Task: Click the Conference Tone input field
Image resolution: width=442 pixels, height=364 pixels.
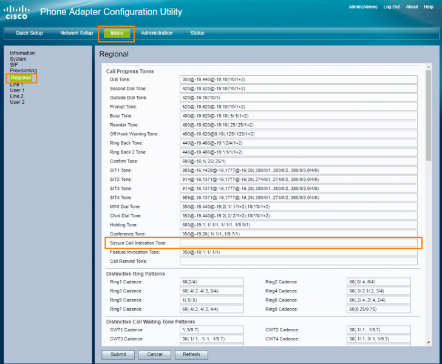Action: click(x=299, y=234)
